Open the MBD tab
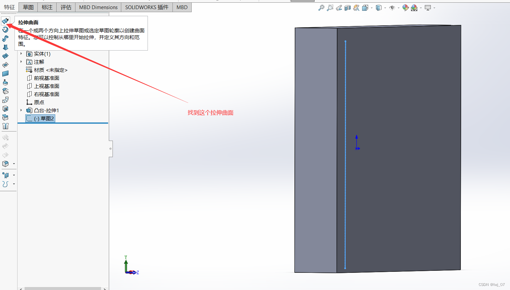This screenshot has width=510, height=290. point(182,7)
